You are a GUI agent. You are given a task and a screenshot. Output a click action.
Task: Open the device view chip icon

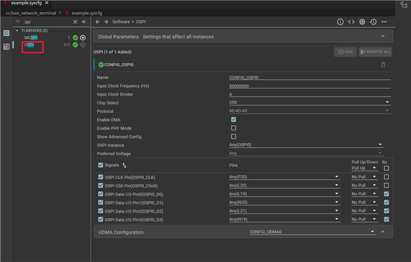(x=362, y=22)
